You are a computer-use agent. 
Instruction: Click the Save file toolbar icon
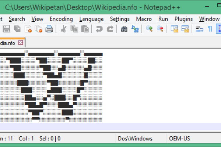[7, 29]
